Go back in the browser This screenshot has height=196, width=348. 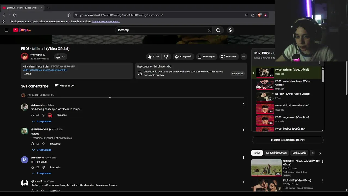pyautogui.click(x=4, y=15)
